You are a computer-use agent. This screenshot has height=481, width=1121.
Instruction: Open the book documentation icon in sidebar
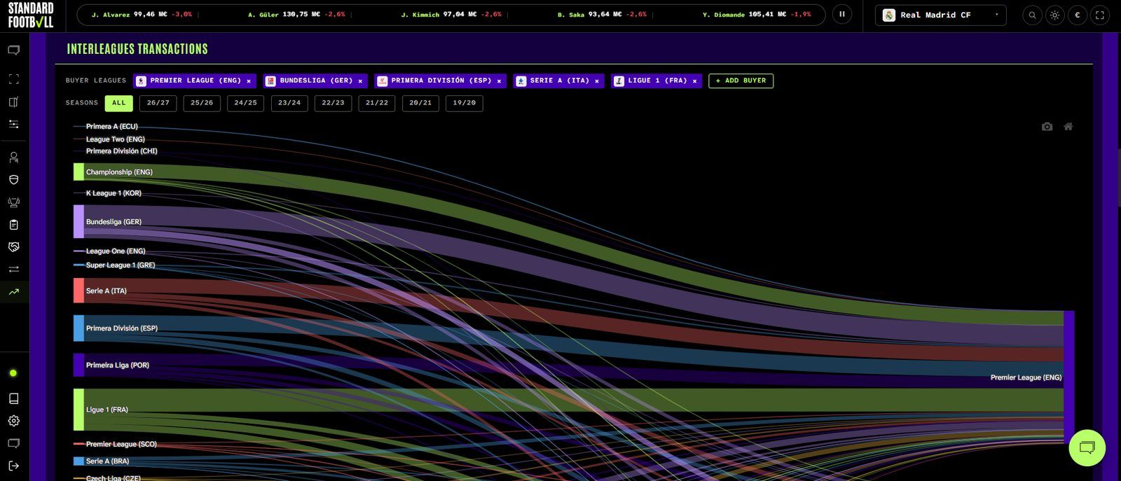(14, 398)
